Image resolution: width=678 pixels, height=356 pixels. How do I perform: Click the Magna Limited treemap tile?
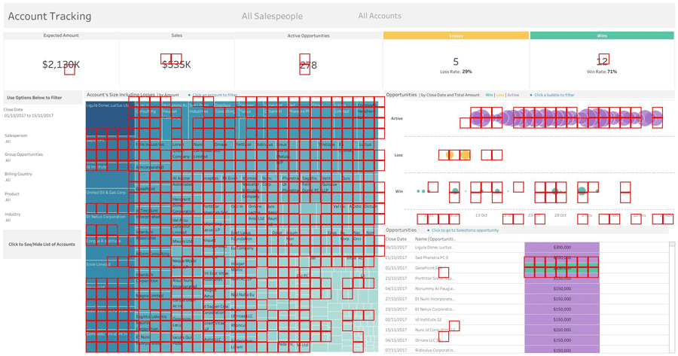pos(154,303)
